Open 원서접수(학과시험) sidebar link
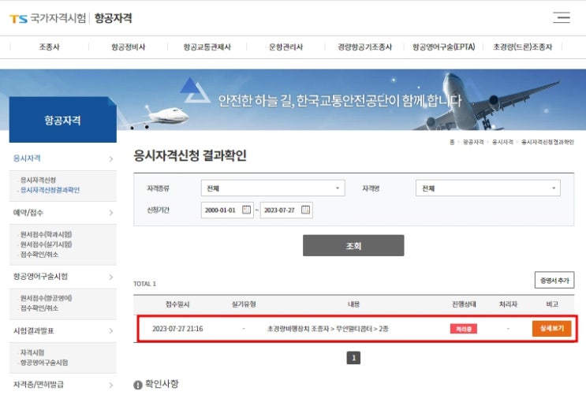The image size is (586, 395). [x=46, y=235]
